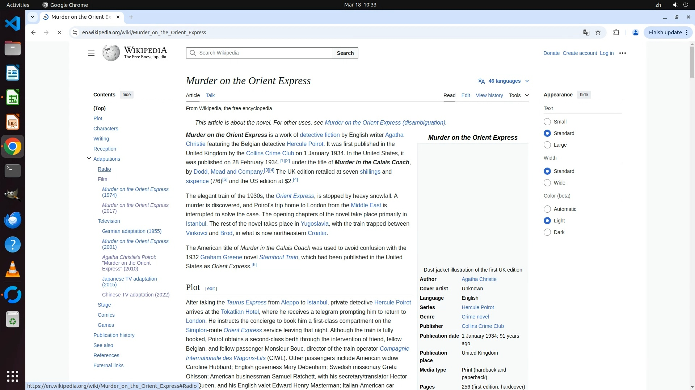
Task: Open the View history tab
Action: click(489, 95)
